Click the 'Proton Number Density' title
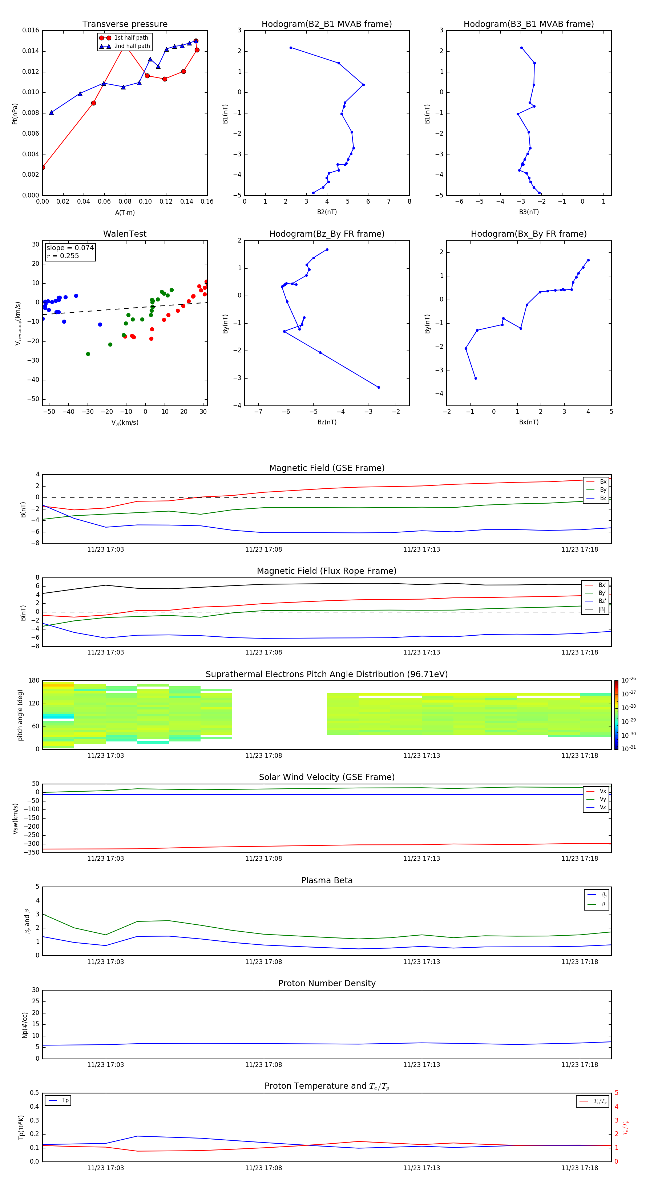 tap(327, 983)
